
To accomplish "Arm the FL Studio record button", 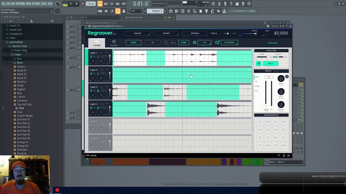I will click(x=83, y=4).
